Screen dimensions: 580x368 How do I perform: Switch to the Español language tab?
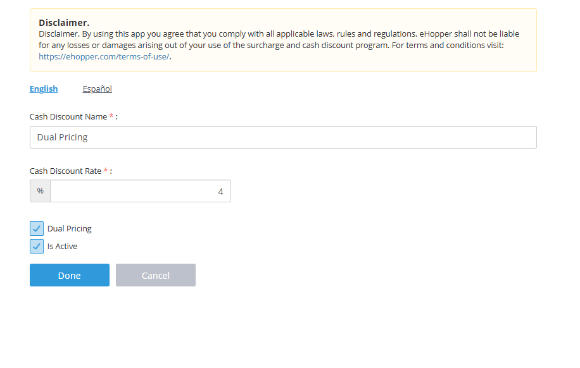point(97,89)
